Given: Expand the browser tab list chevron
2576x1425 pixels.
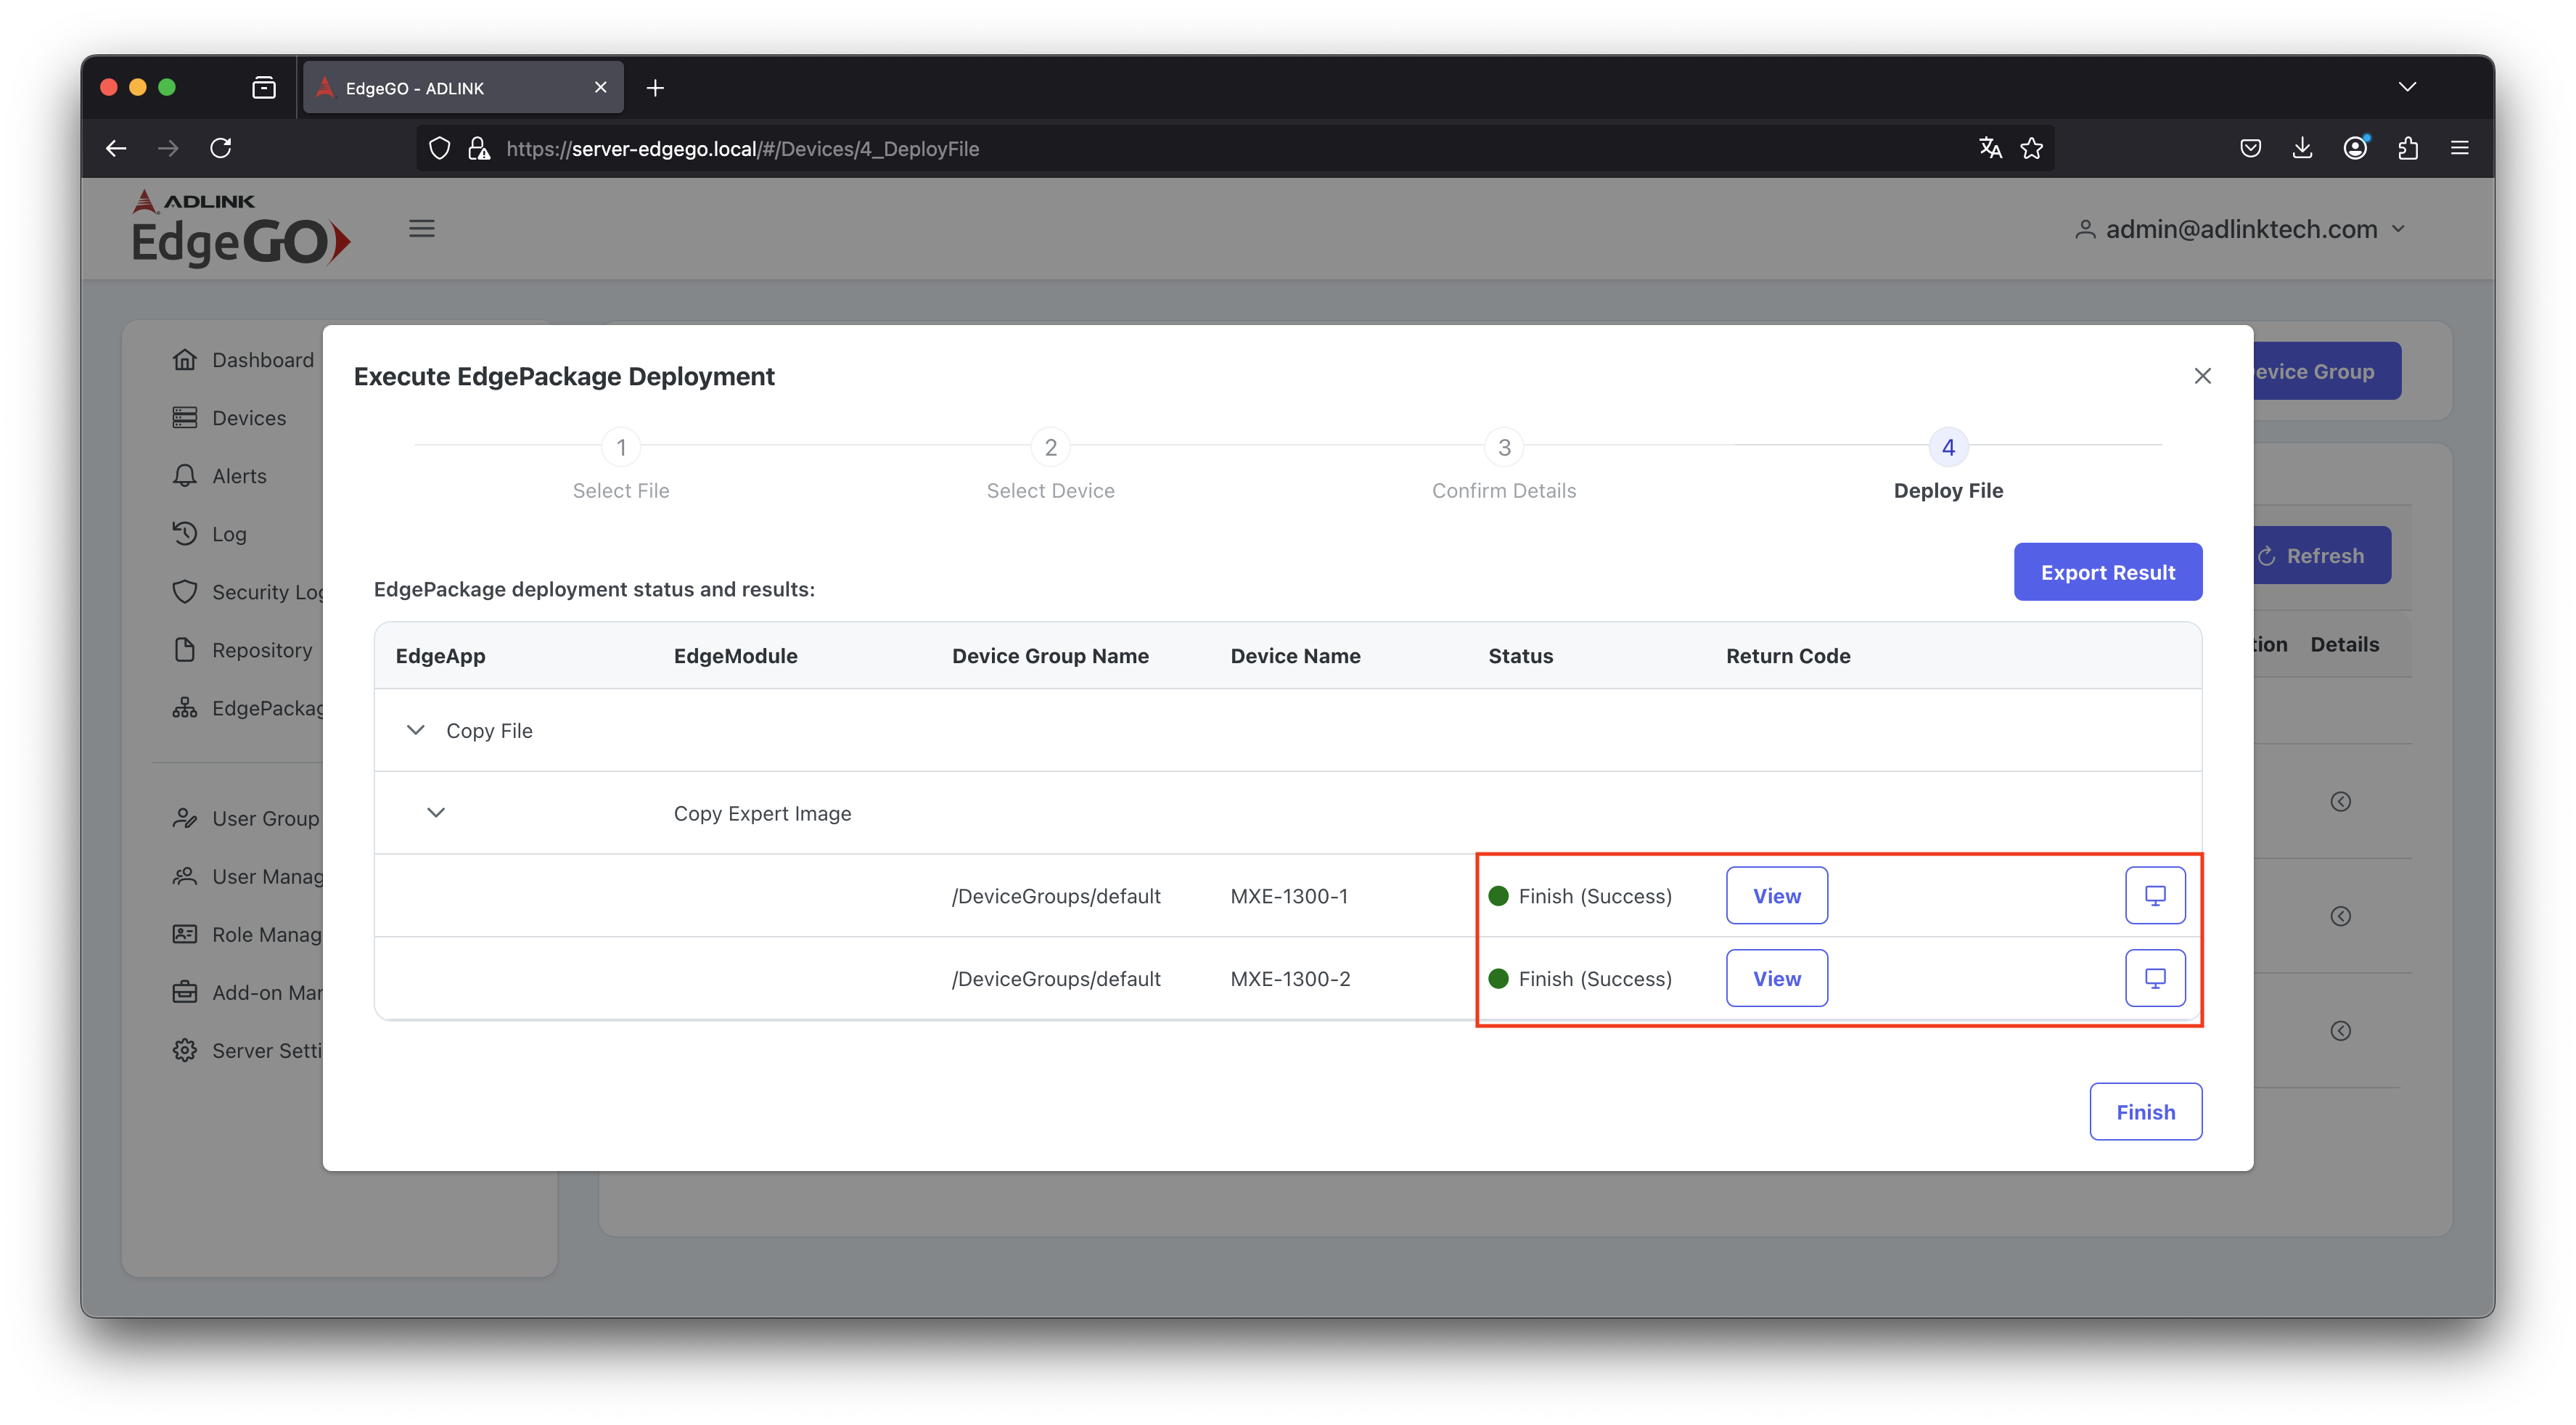Looking at the screenshot, I should [x=2407, y=87].
